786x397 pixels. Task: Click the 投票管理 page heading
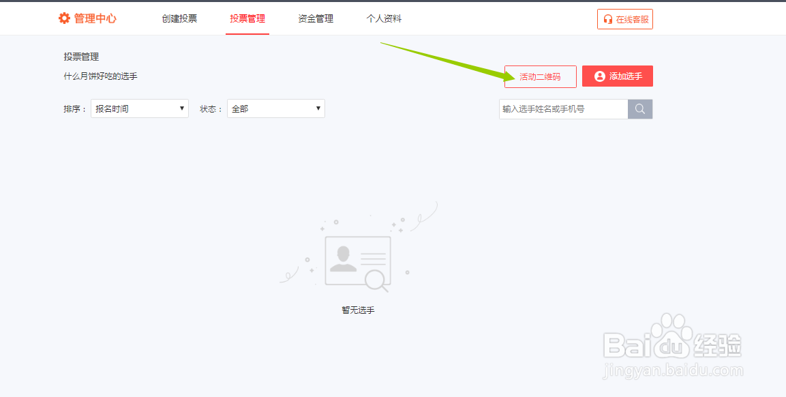pos(81,57)
